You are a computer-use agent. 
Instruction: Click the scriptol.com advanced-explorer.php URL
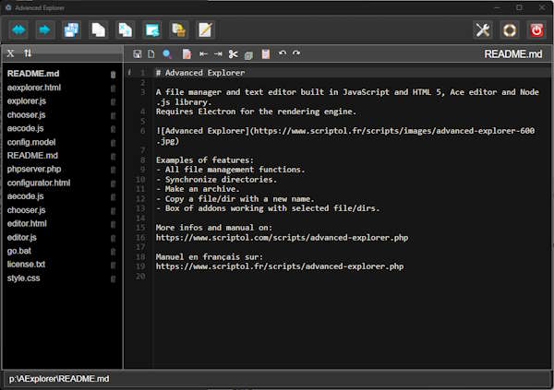pos(282,238)
